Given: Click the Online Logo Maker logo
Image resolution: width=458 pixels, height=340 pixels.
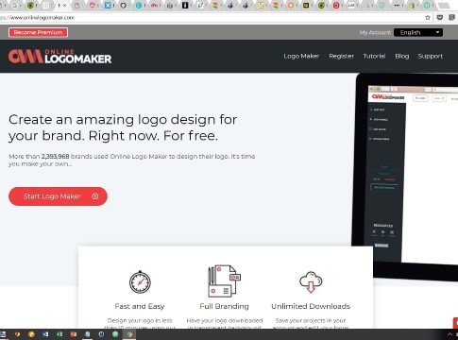Looking at the screenshot, I should coord(59,57).
